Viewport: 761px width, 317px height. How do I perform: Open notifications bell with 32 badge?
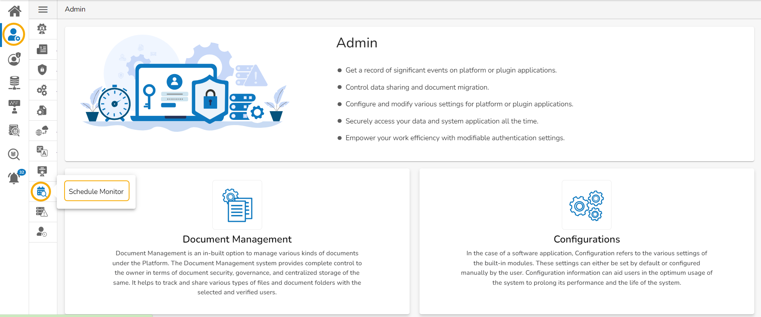(x=16, y=176)
